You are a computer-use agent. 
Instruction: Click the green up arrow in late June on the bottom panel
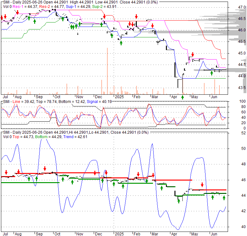(224, 198)
